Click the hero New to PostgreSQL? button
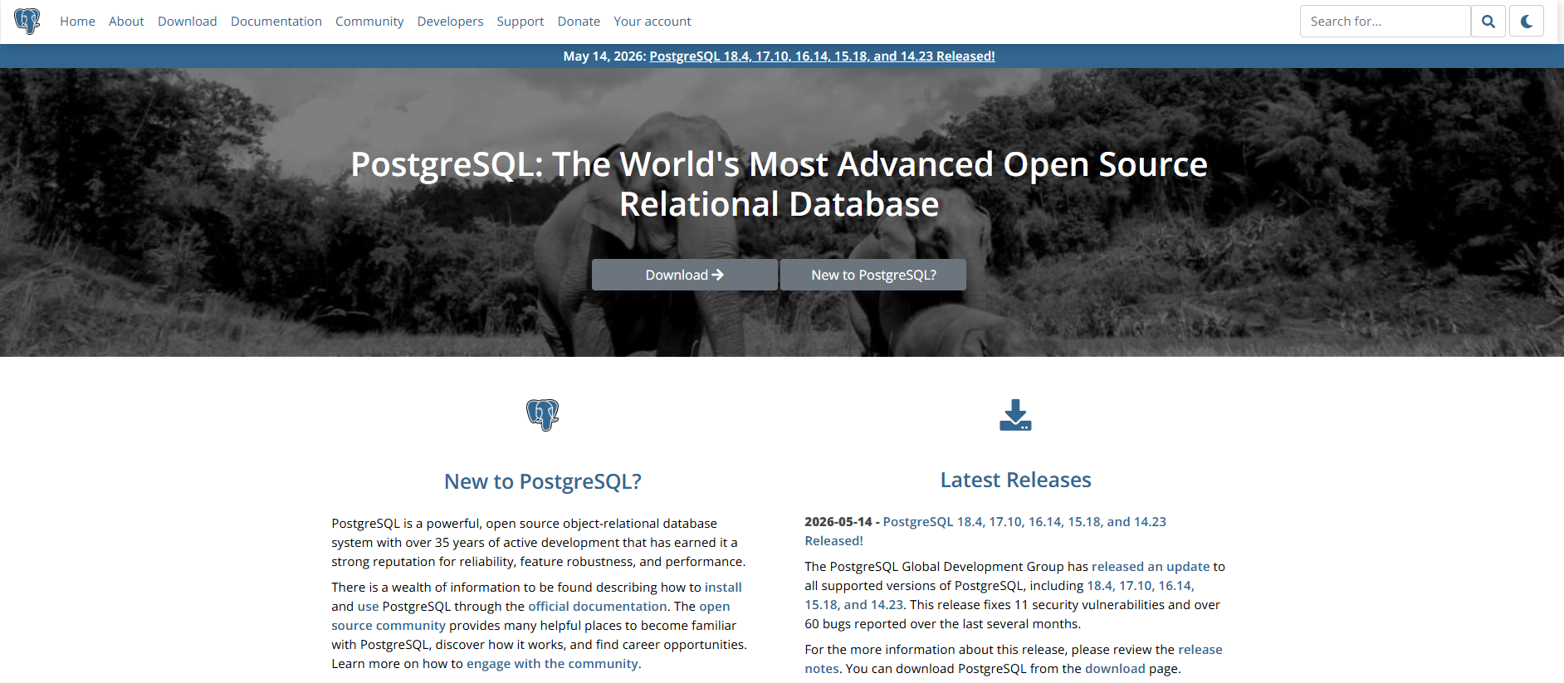Image resolution: width=1564 pixels, height=683 pixels. point(873,275)
